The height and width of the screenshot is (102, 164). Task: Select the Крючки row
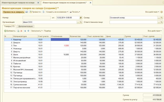point(83,67)
